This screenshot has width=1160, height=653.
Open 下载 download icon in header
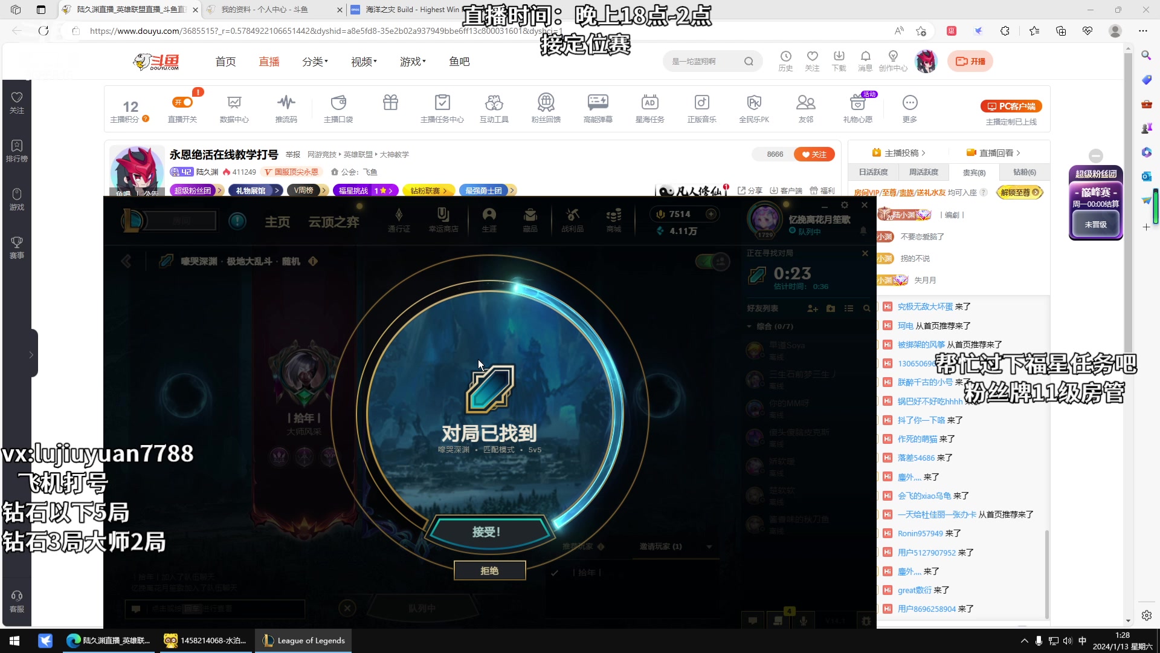(839, 61)
